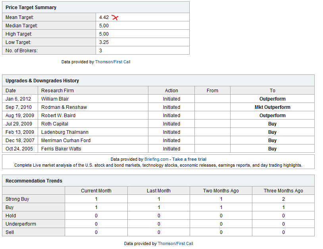Select the Low Target value 3.25

[104, 42]
